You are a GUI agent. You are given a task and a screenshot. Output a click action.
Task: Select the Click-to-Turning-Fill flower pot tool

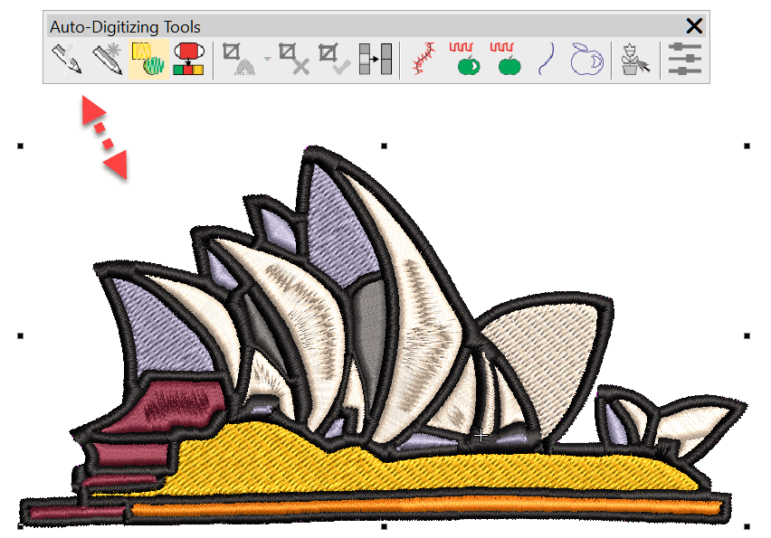[634, 58]
